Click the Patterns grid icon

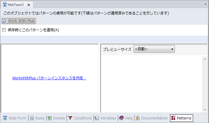(173, 118)
